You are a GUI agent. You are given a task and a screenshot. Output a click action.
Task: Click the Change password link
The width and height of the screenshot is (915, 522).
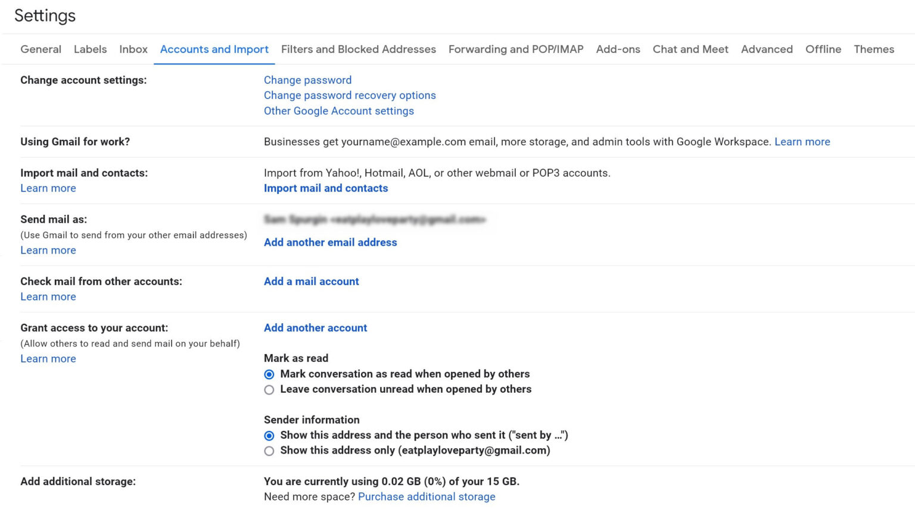tap(307, 80)
